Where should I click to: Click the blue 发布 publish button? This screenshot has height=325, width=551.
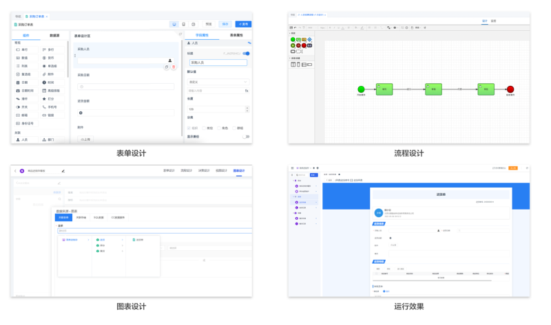(243, 24)
